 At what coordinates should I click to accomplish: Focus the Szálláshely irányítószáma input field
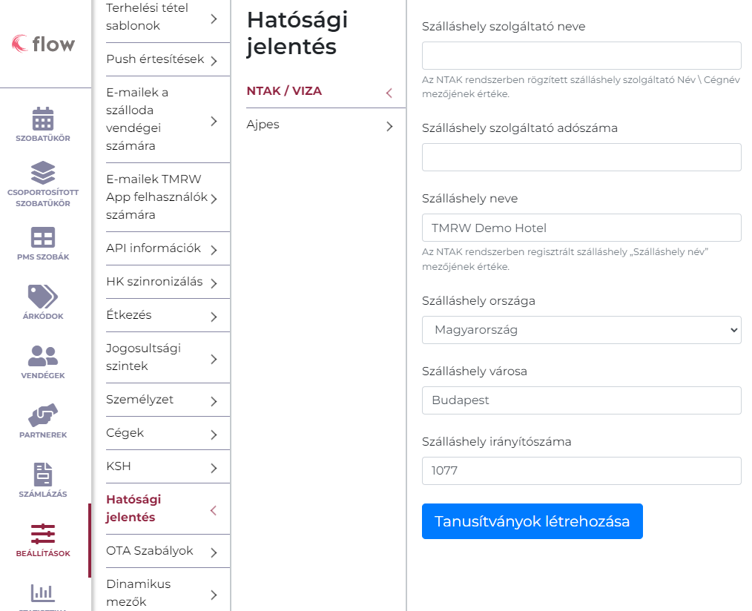pyautogui.click(x=581, y=471)
